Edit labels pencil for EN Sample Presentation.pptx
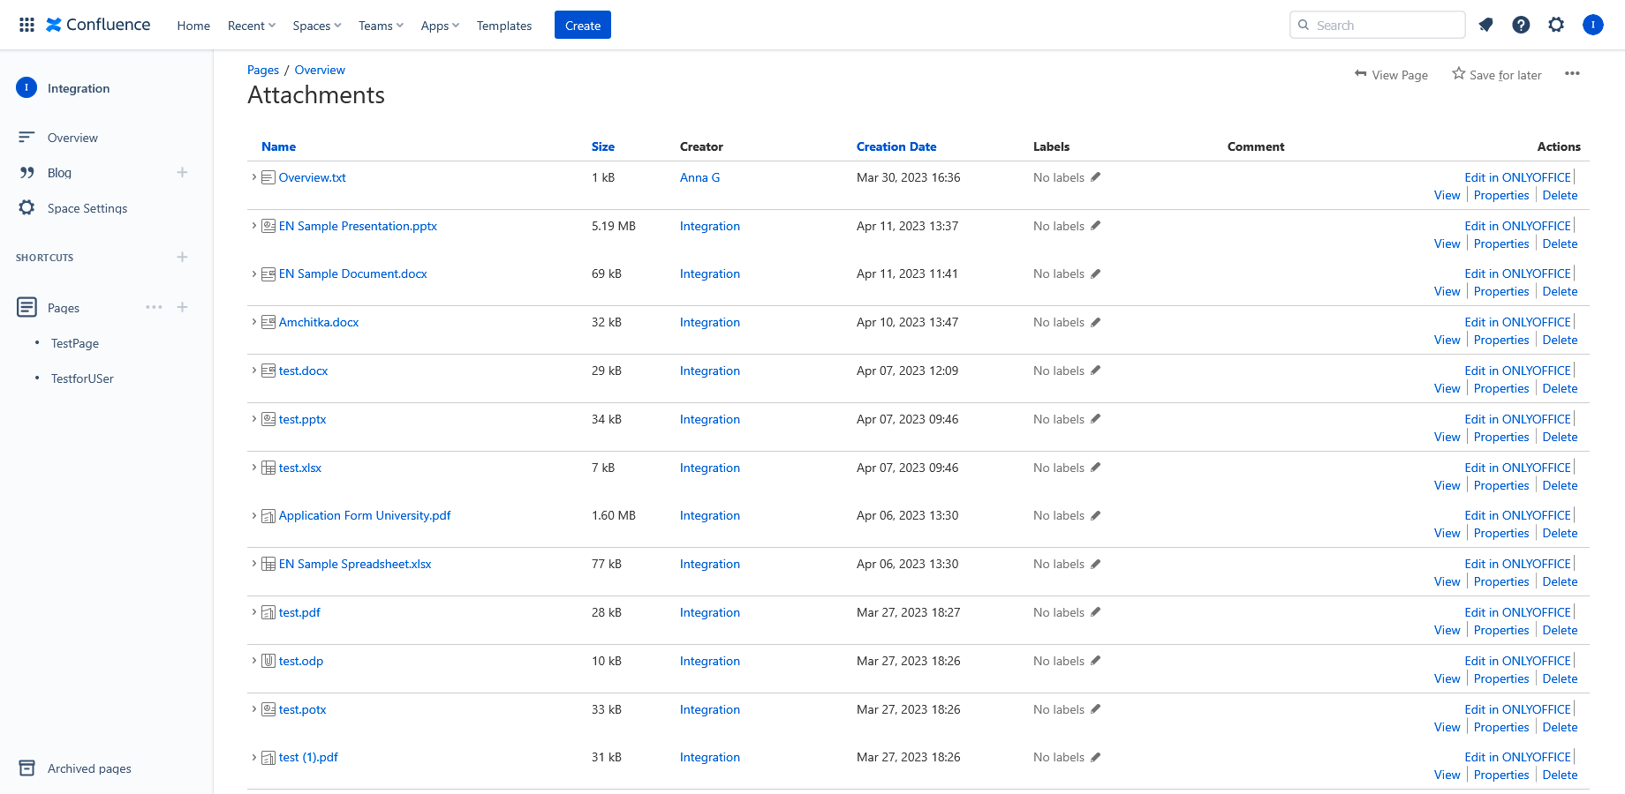This screenshot has height=794, width=1625. pos(1095,226)
